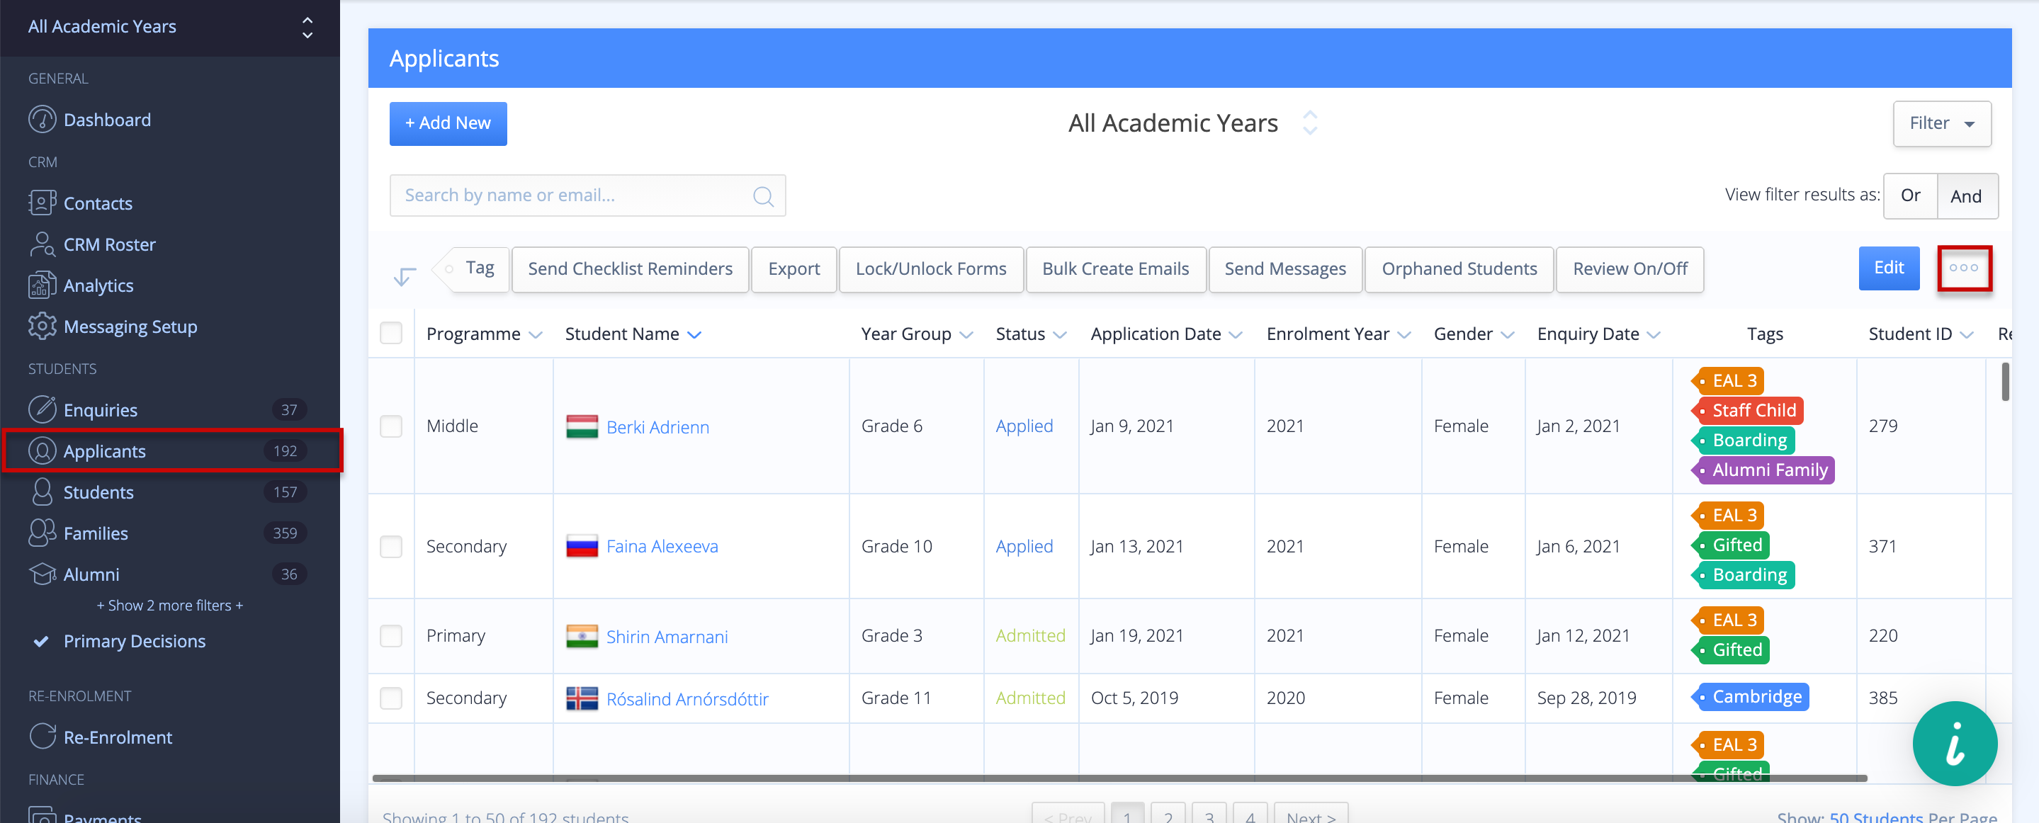
Task: Click the Applicants profile icon
Action: pyautogui.click(x=42, y=450)
